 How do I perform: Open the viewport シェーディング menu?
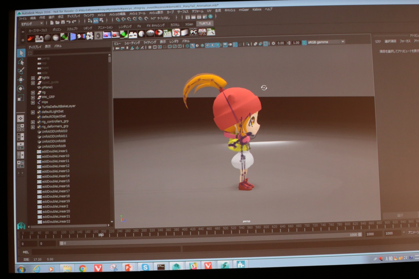[x=132, y=43]
